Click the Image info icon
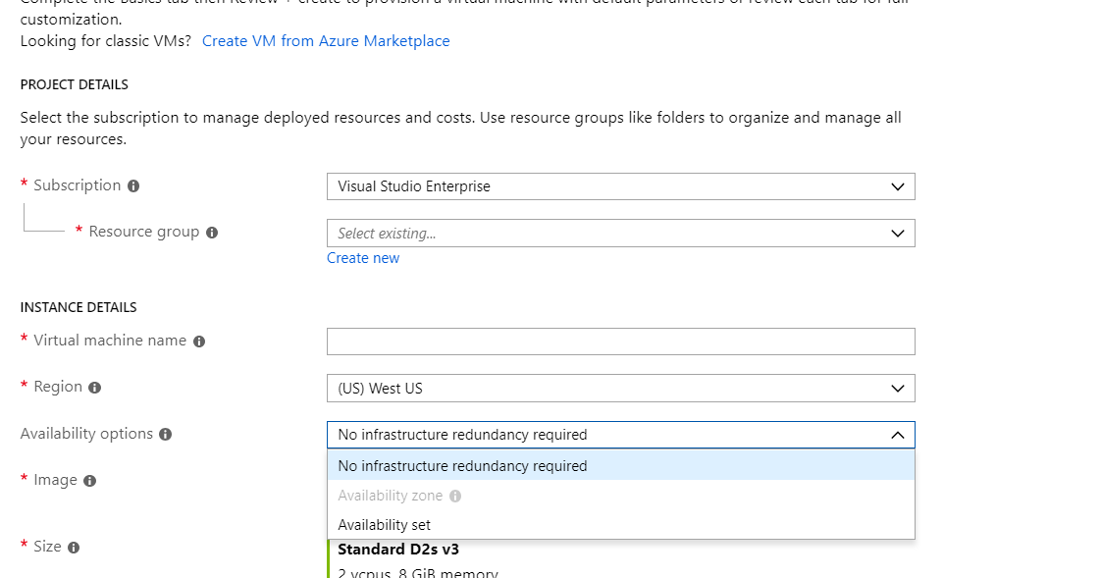 tap(90, 481)
